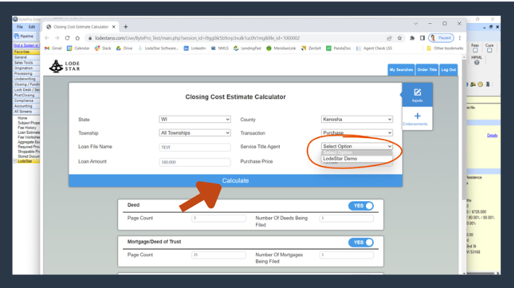Click the Paused profile button

pos(441,38)
